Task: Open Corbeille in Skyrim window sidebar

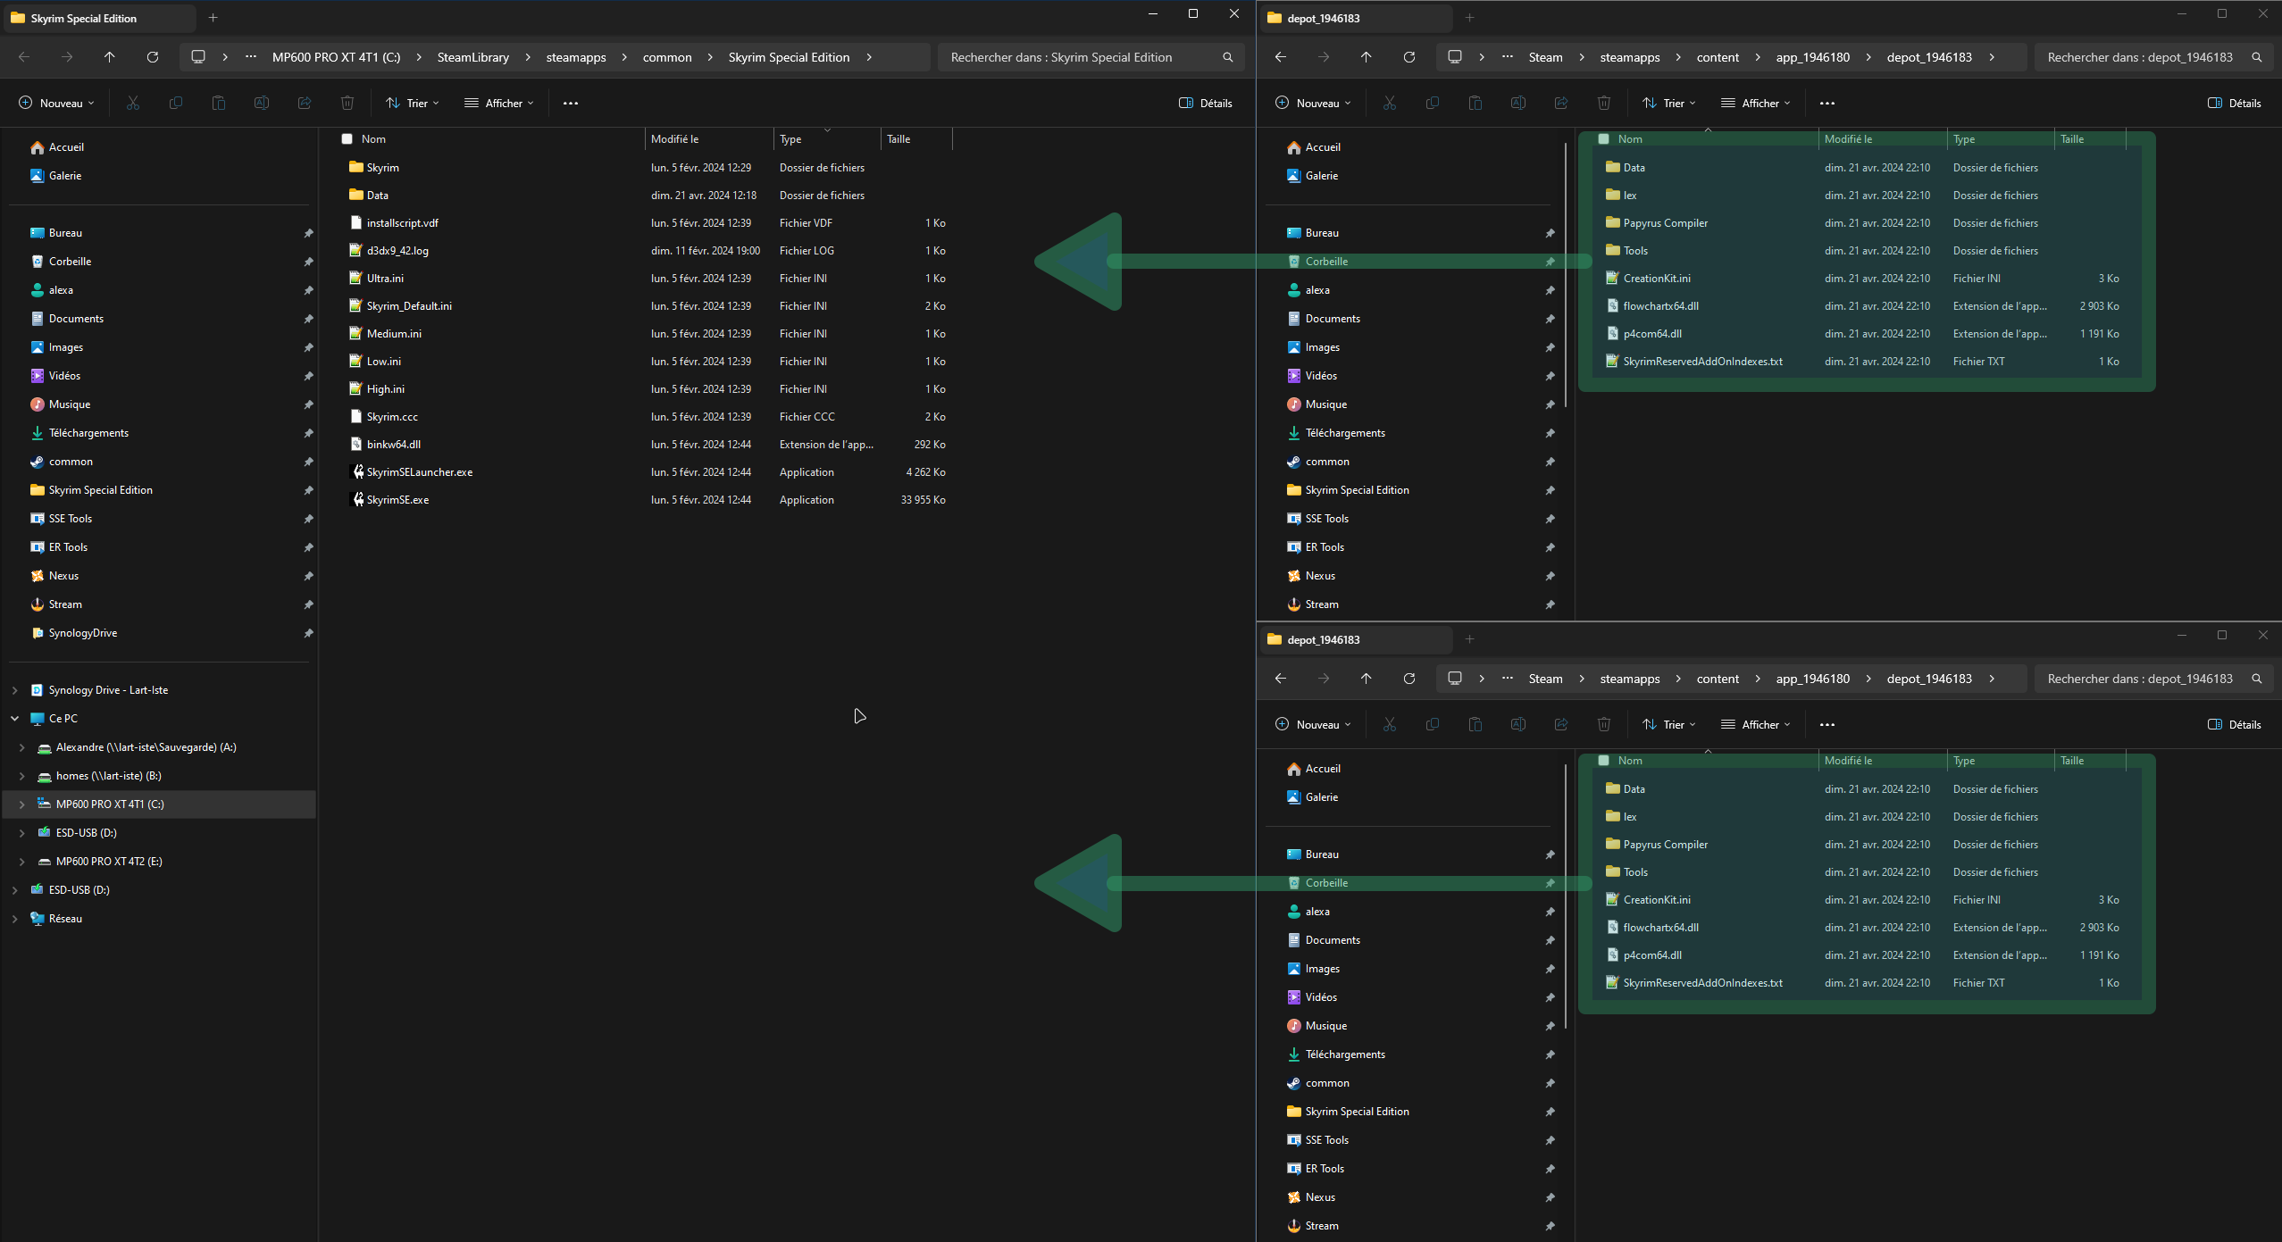Action: coord(70,262)
